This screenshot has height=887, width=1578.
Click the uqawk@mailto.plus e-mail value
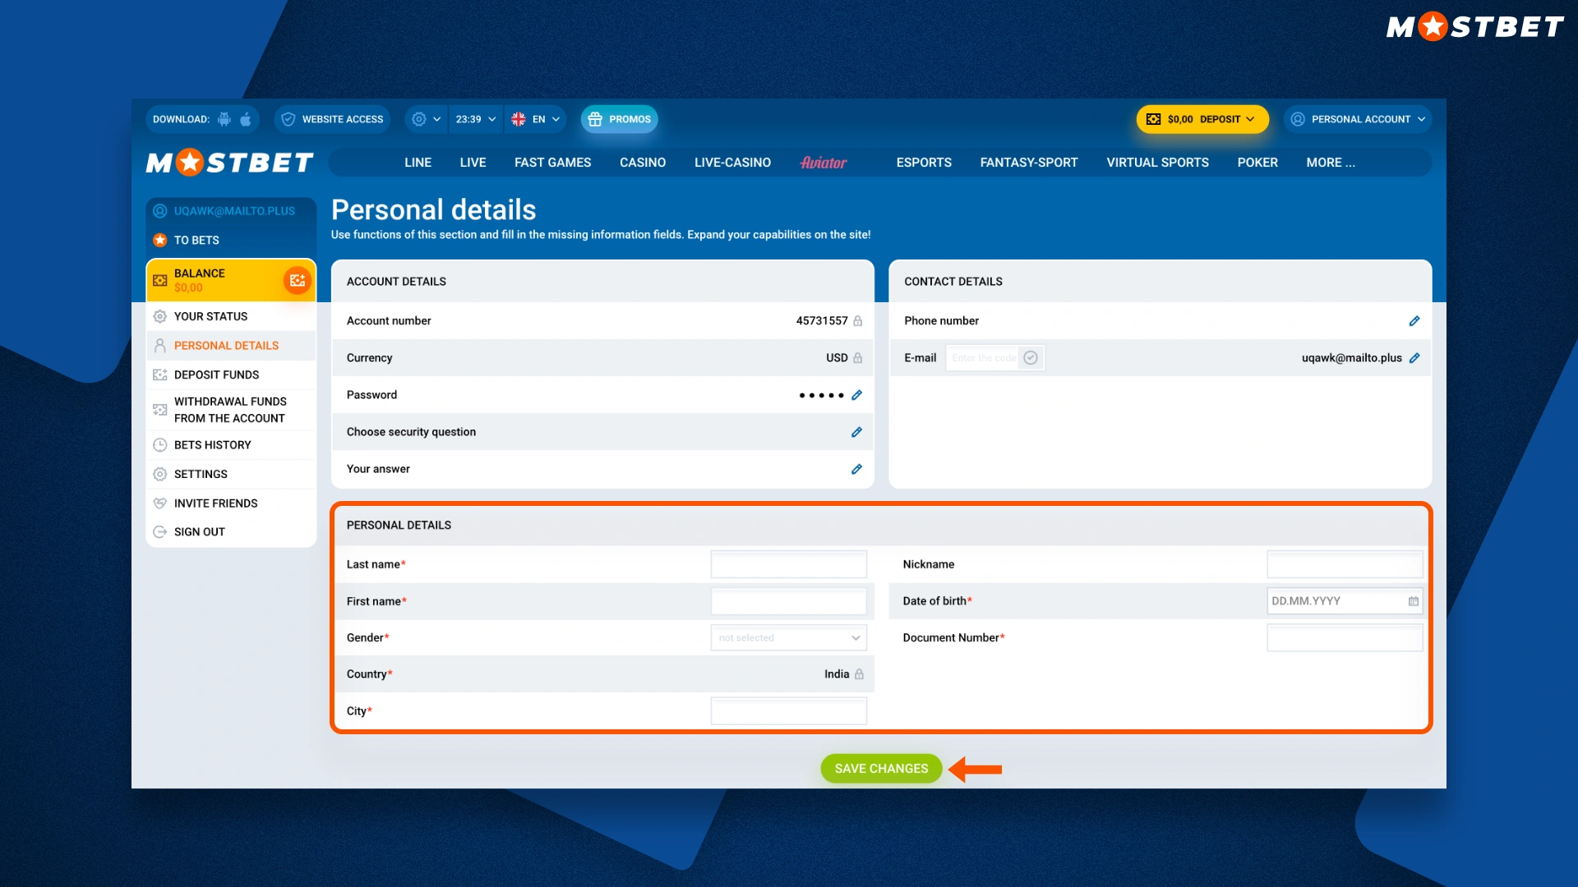click(1351, 358)
